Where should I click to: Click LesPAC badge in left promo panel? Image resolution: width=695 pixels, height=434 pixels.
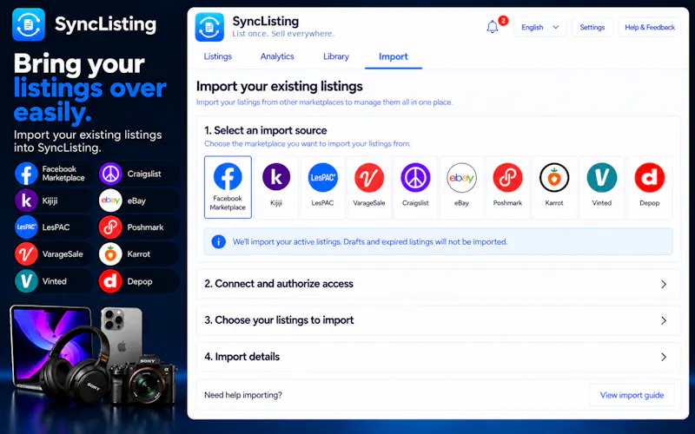click(x=52, y=227)
